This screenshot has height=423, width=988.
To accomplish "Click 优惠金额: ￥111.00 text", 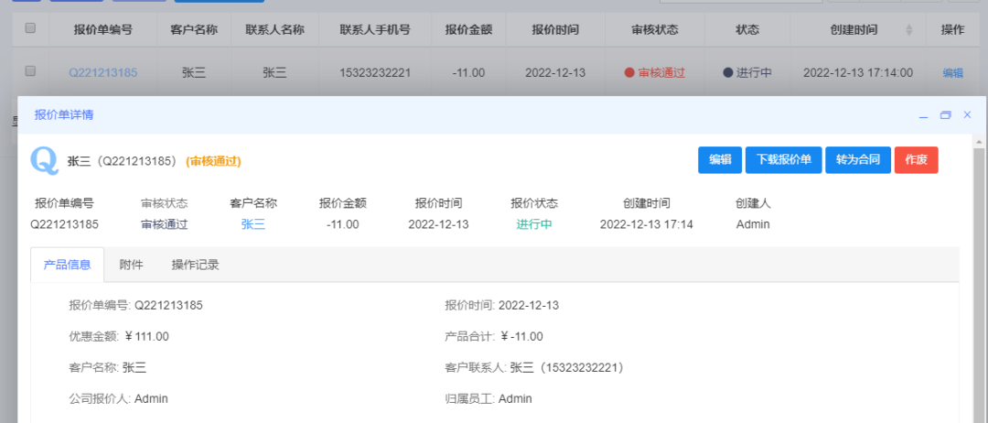I will (x=119, y=337).
